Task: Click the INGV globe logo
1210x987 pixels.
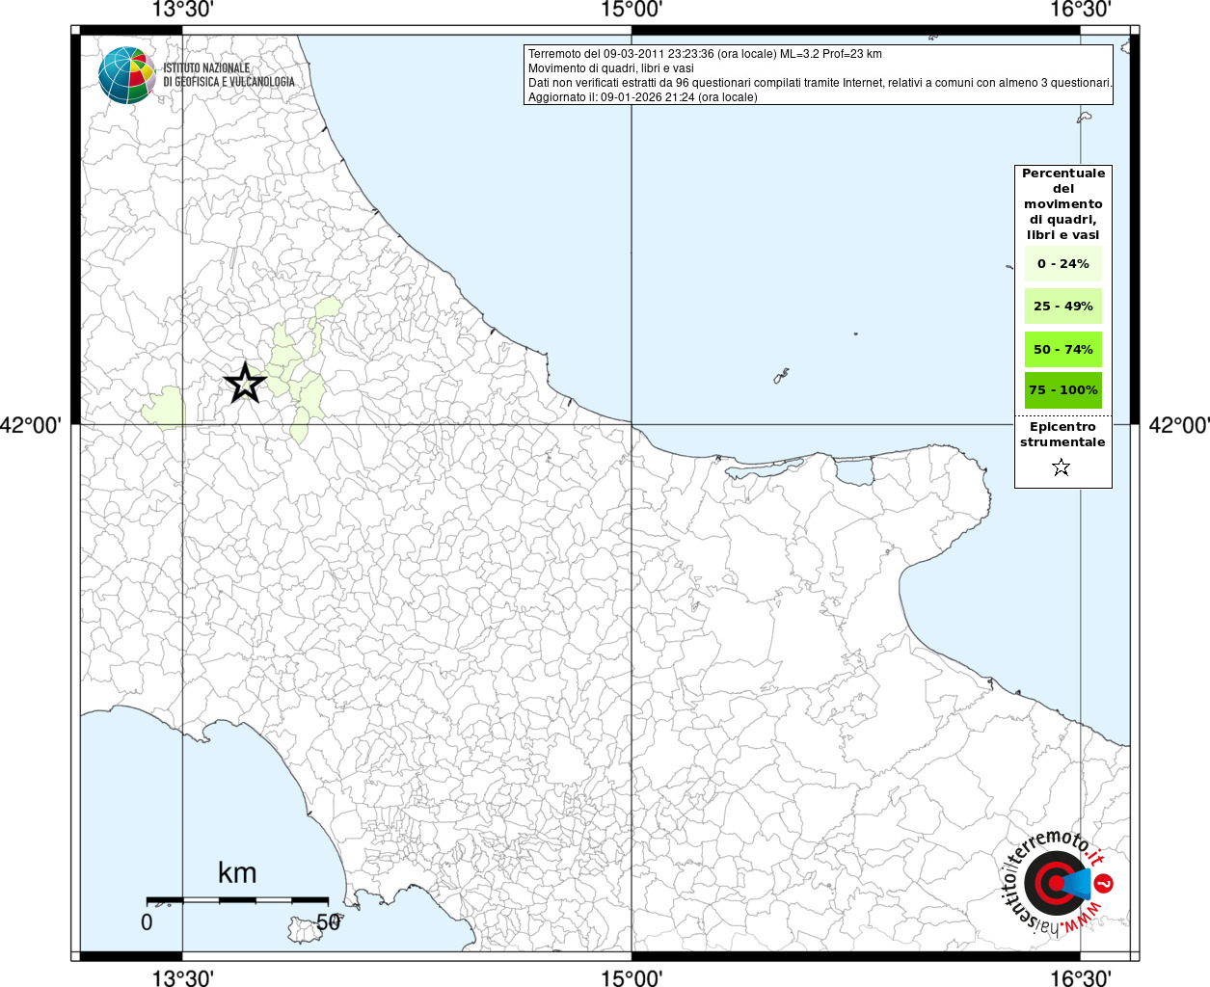Action: coord(127,75)
